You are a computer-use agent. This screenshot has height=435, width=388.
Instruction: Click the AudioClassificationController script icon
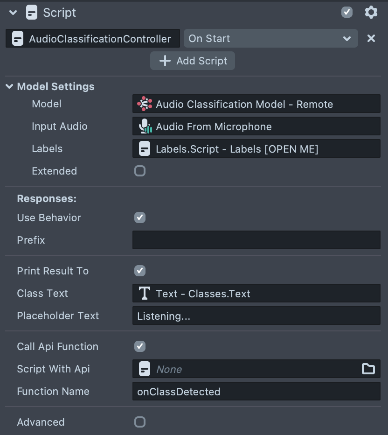[17, 38]
